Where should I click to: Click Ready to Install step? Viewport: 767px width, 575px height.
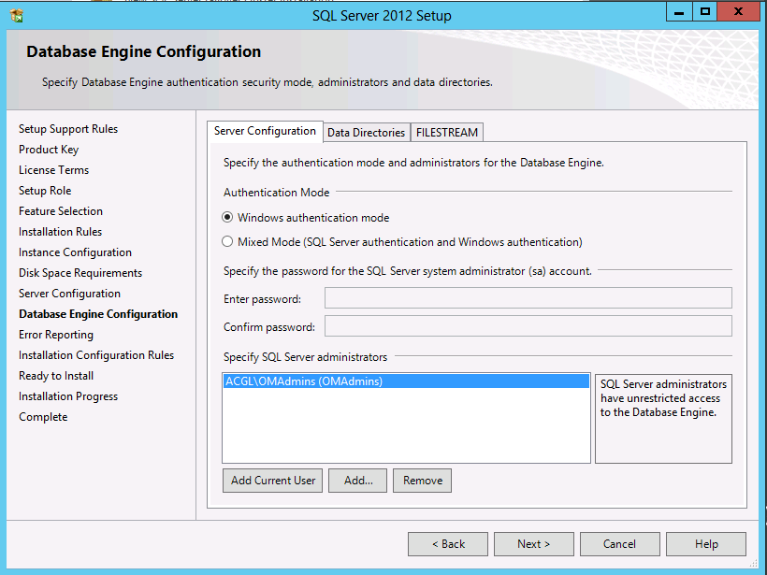point(56,376)
